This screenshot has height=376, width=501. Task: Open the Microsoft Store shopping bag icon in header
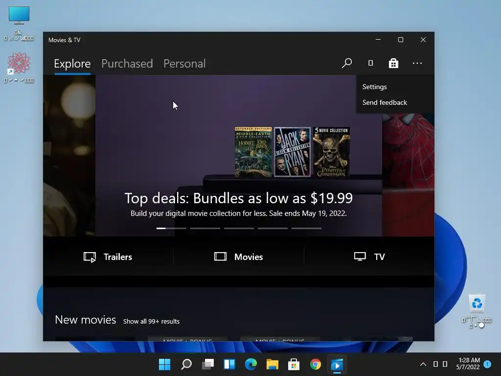393,63
